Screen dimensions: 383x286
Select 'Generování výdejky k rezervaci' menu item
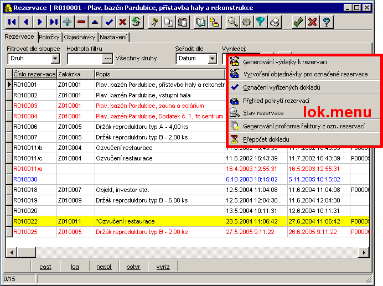[x=284, y=61]
